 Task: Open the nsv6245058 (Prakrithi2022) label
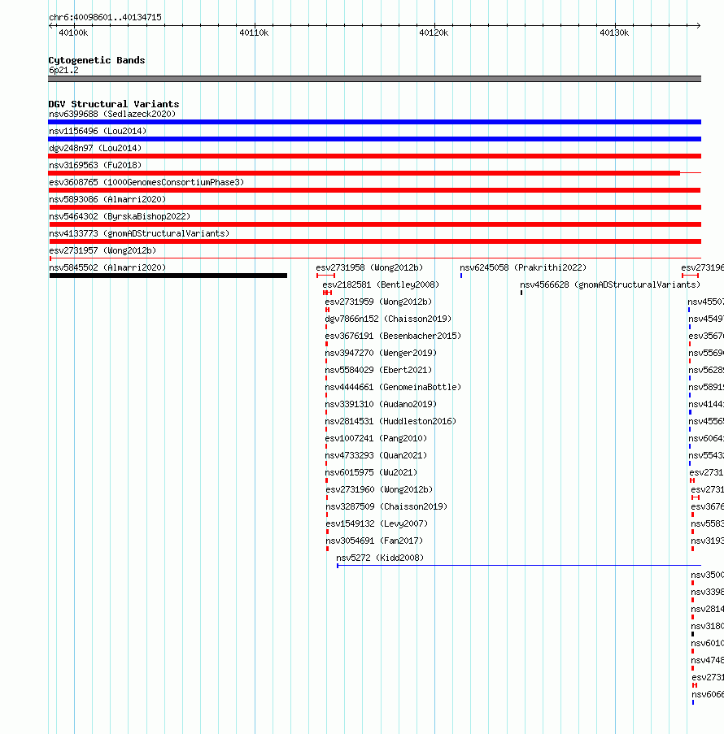coord(523,267)
